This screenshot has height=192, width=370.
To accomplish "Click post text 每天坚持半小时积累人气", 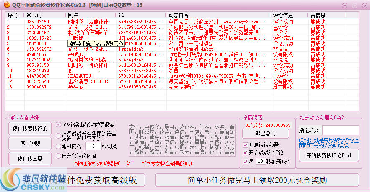I will pos(217,81).
